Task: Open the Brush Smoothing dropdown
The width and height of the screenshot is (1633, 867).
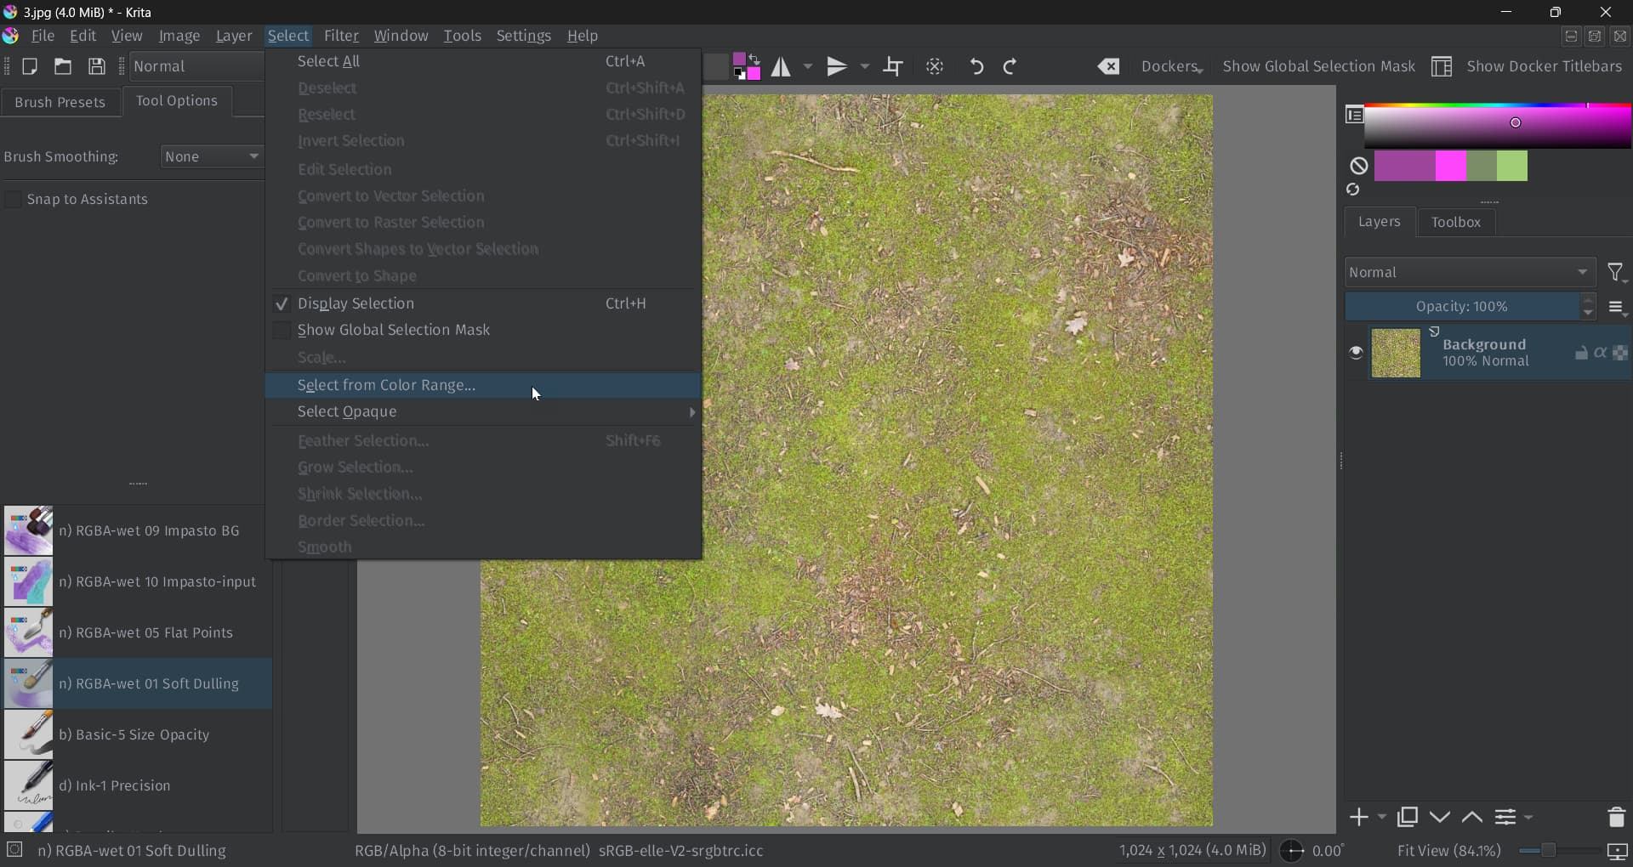Action: tap(212, 156)
